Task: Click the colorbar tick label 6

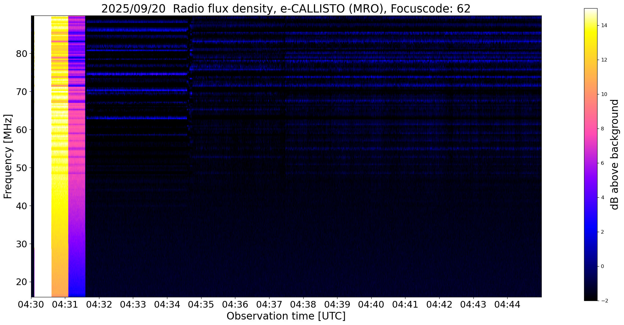Action: click(x=602, y=163)
